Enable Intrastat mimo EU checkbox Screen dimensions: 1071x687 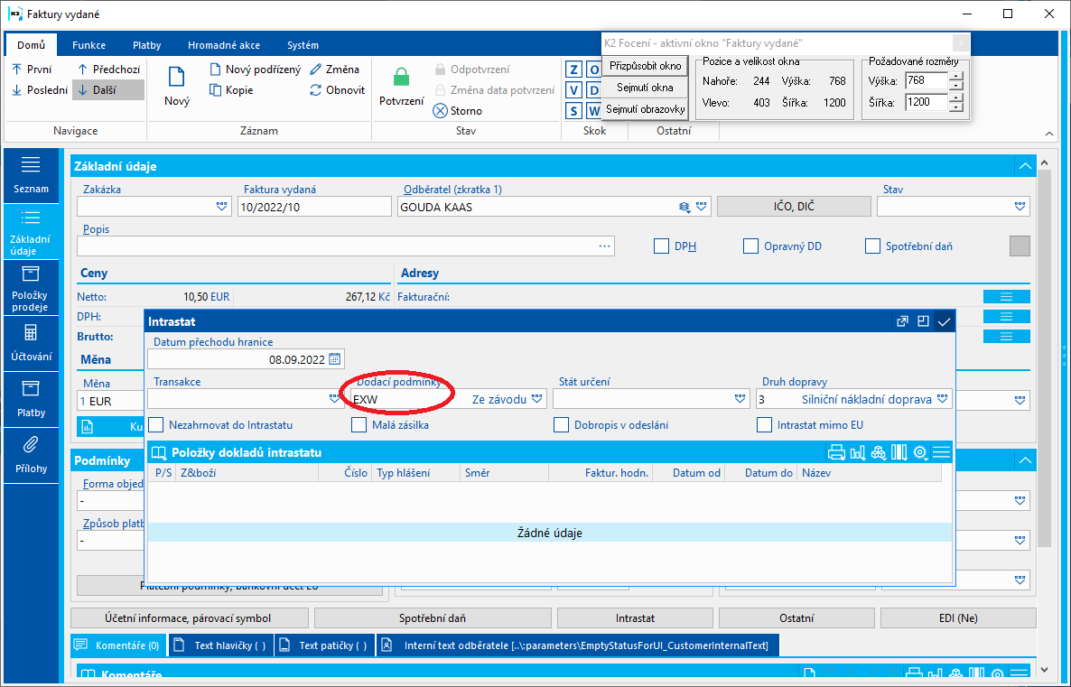click(x=764, y=425)
